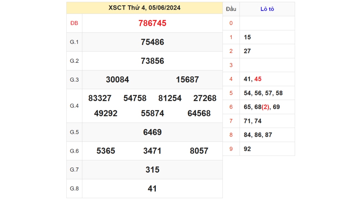Select the lô tô row 84, 86, 87
The image size is (355, 200).
tap(258, 135)
